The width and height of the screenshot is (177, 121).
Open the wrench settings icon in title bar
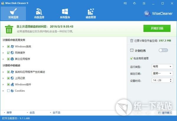point(135,4)
